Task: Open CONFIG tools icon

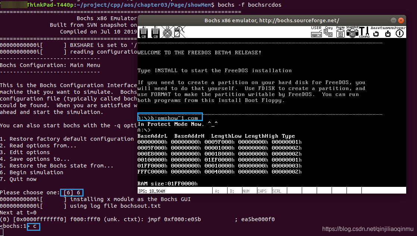Action: tap(364, 32)
